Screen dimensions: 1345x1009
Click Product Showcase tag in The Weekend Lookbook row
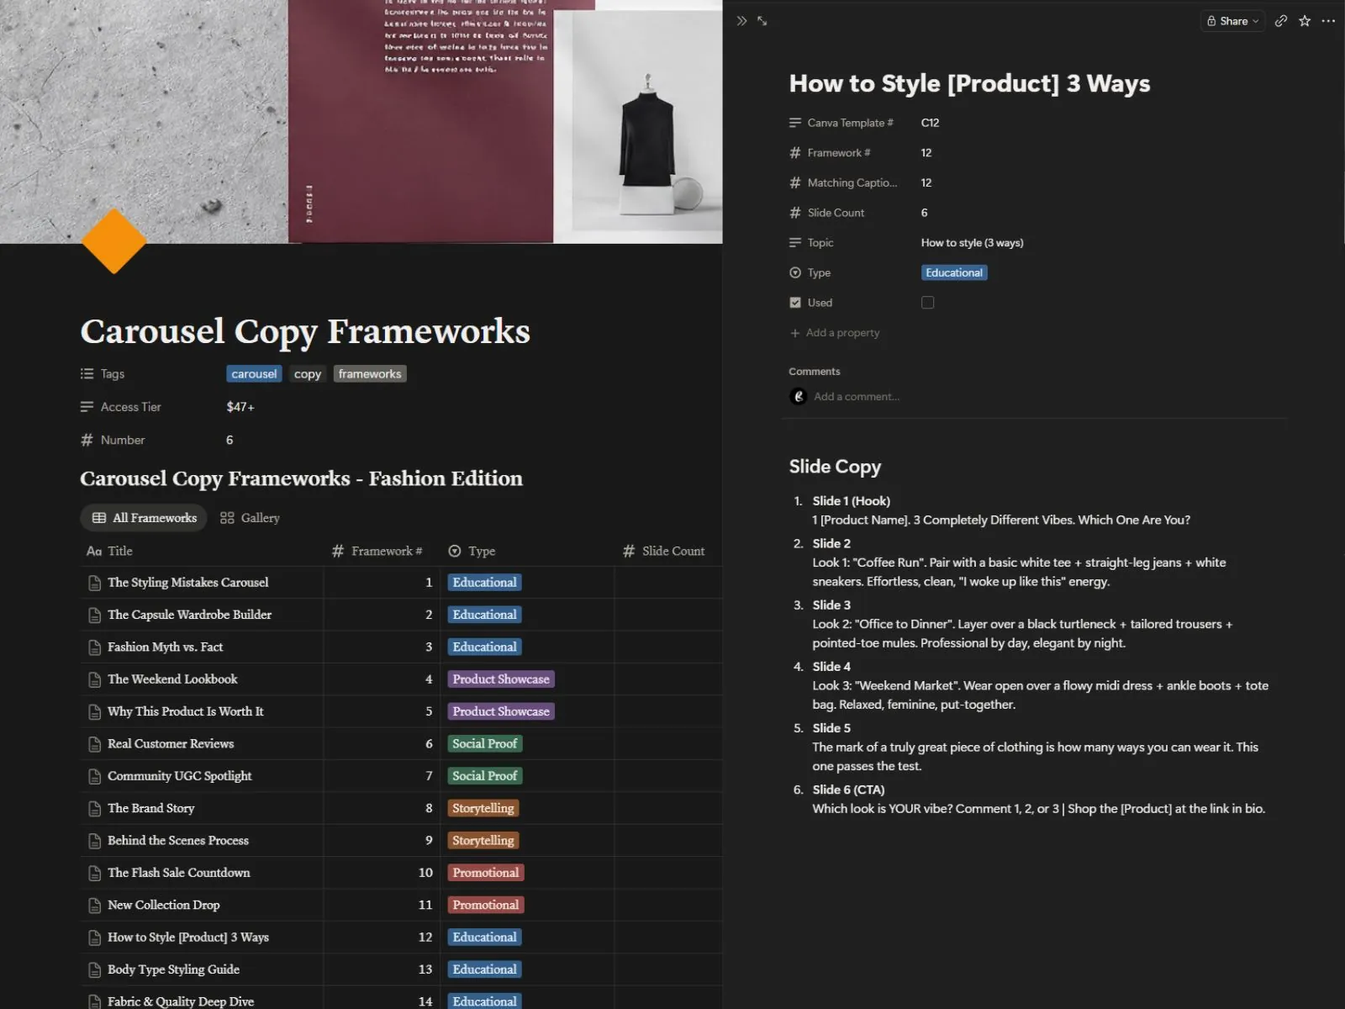(x=501, y=679)
